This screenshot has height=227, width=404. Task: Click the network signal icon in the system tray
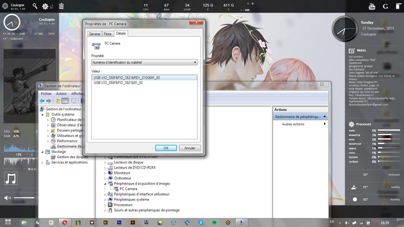click(x=361, y=223)
